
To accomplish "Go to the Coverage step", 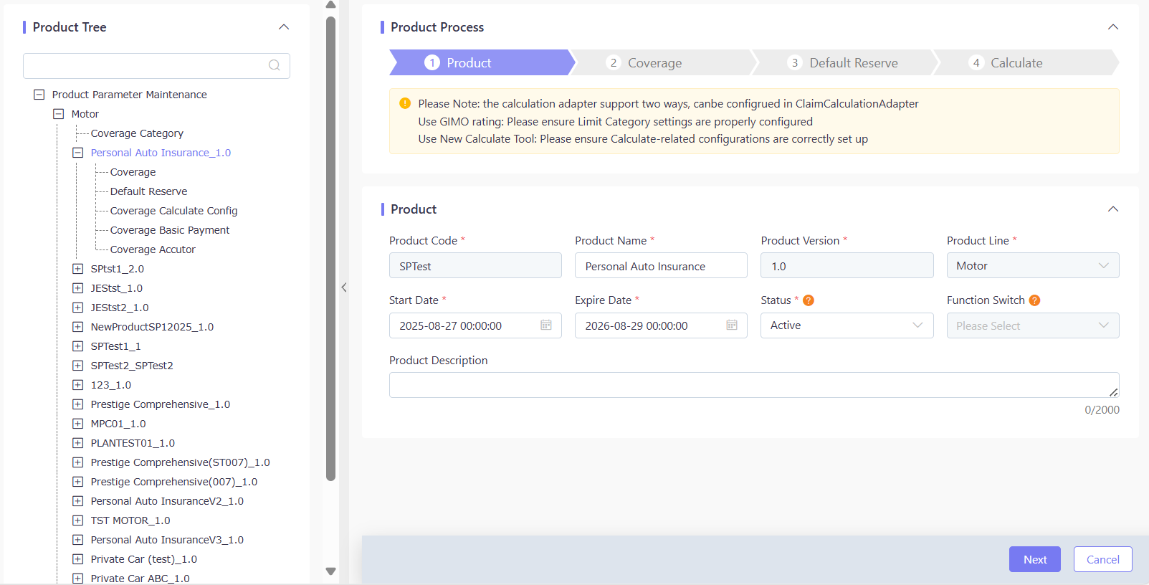I will 663,62.
